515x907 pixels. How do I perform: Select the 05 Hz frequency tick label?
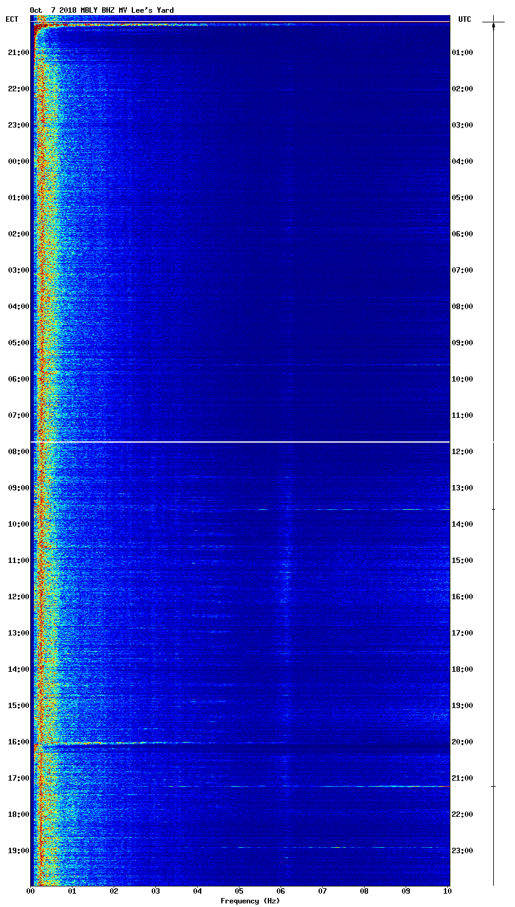pos(239,891)
